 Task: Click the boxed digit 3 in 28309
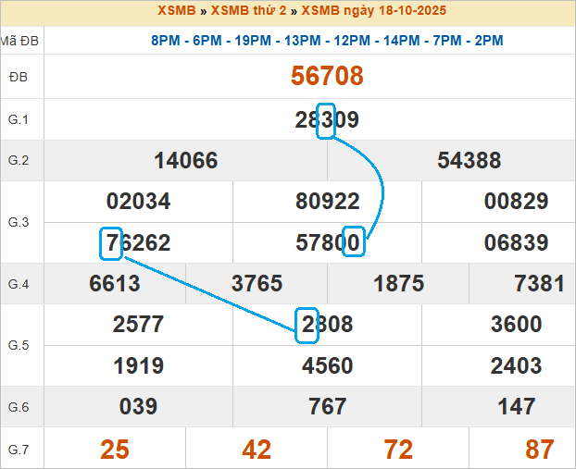326,120
